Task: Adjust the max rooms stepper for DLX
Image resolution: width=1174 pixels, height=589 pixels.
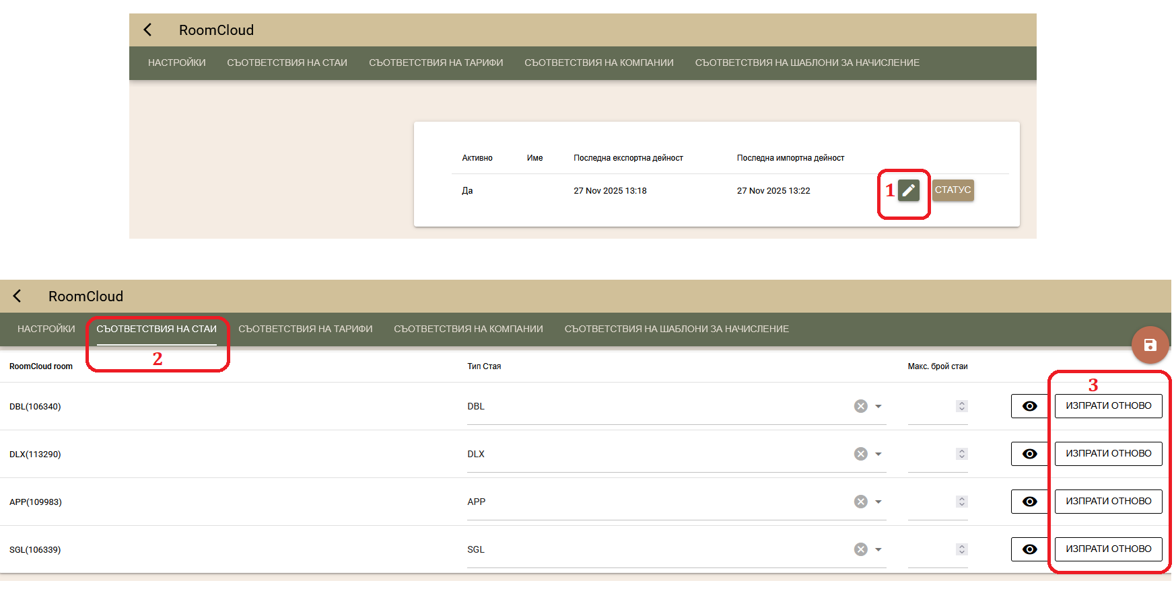Action: [x=961, y=454]
